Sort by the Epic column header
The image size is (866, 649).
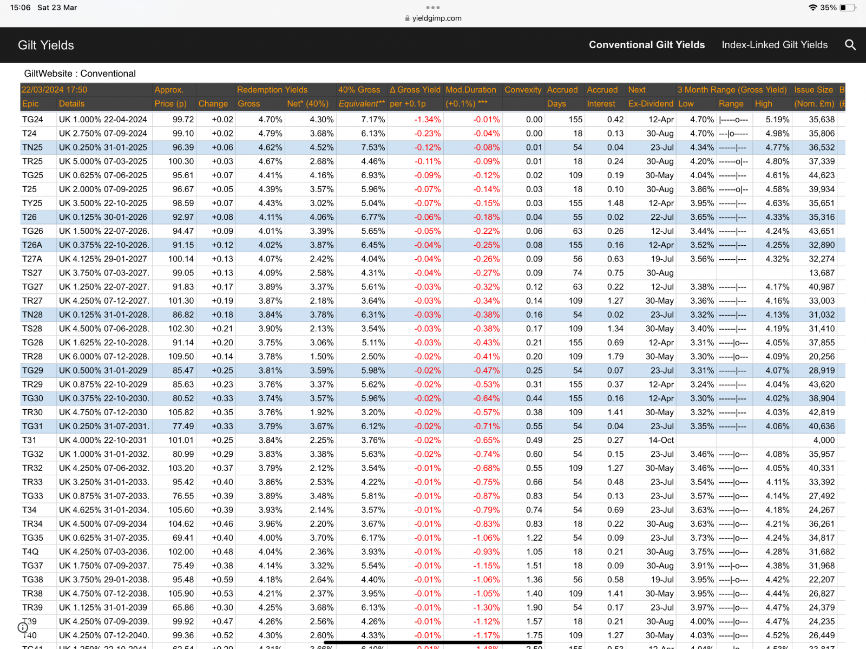pyautogui.click(x=30, y=103)
